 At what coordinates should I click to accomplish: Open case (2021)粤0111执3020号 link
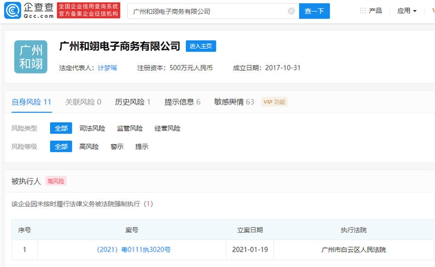point(134,250)
